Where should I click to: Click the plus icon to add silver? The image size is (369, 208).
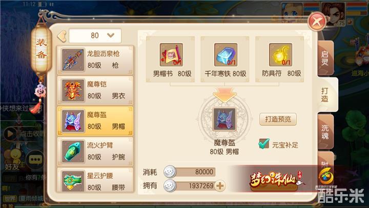220,186
